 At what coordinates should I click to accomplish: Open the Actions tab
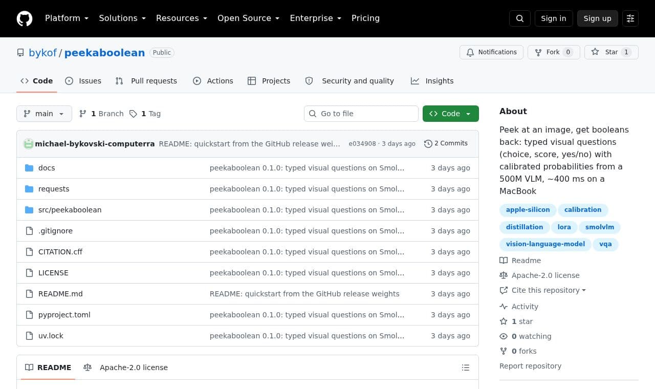pyautogui.click(x=213, y=81)
